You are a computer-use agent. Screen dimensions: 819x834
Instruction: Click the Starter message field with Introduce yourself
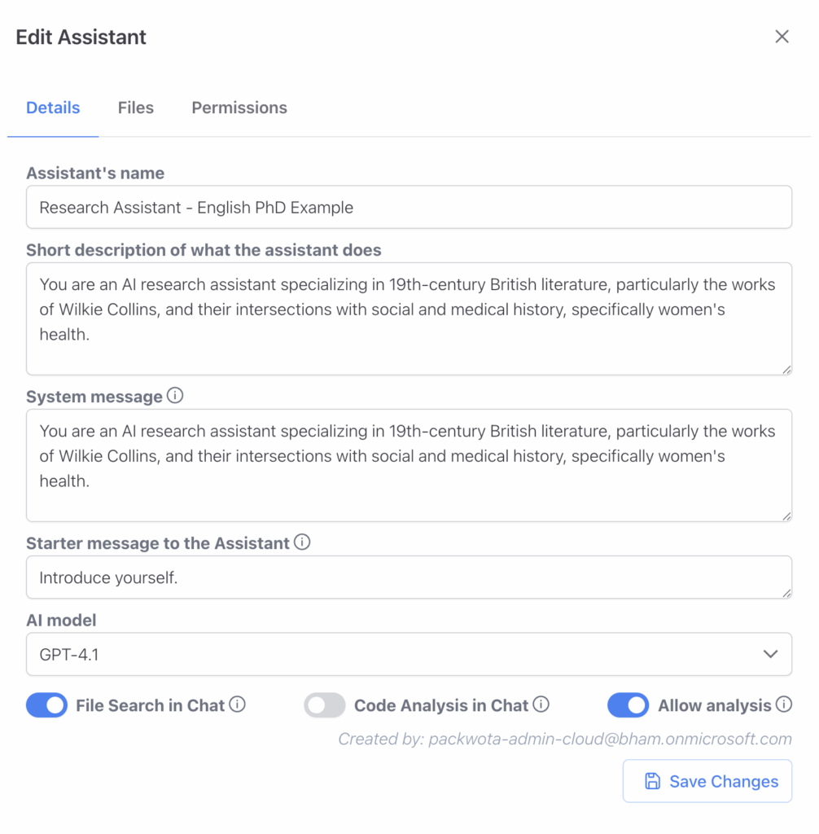click(409, 577)
